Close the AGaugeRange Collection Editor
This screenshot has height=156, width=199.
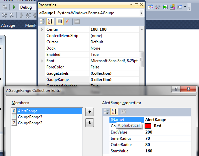(x=188, y=89)
